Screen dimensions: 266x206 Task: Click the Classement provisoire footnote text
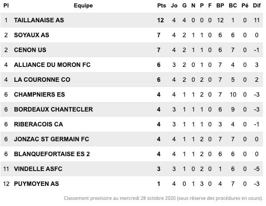coord(163,198)
